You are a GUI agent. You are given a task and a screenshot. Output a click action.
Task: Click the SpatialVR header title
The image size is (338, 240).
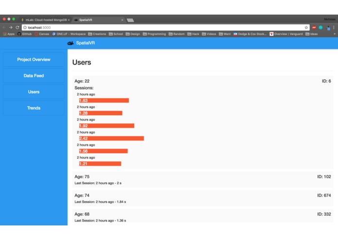coord(86,43)
